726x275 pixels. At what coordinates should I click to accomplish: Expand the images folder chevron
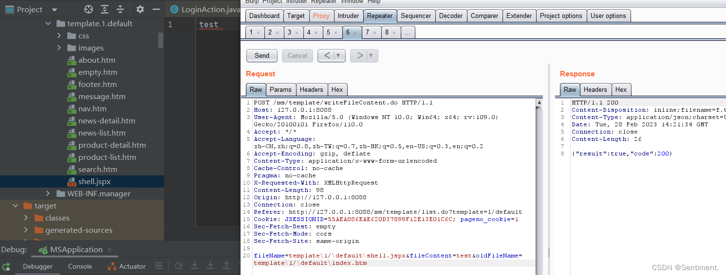pyautogui.click(x=59, y=48)
